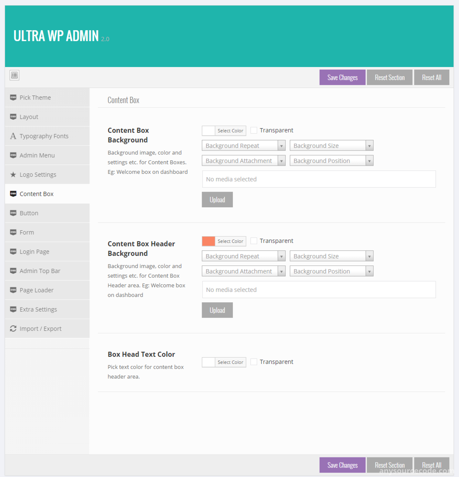Open Background Attachment dropdown for Content Box Background

(x=244, y=161)
